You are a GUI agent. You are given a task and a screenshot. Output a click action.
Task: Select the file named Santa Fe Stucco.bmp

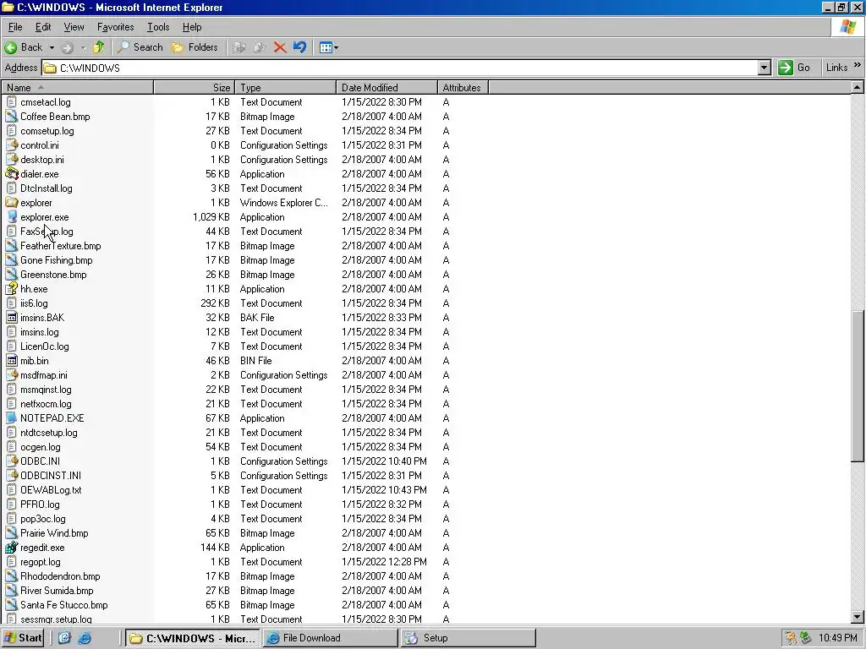tap(64, 605)
